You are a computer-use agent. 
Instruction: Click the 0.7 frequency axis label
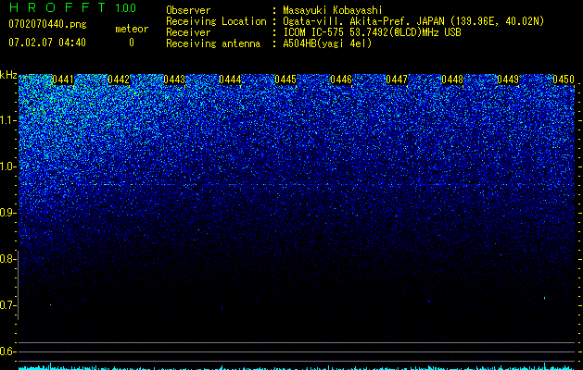coord(7,305)
